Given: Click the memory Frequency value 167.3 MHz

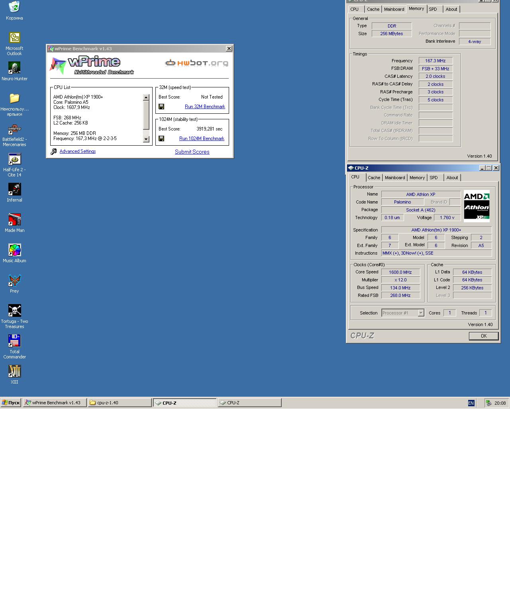Looking at the screenshot, I should pyautogui.click(x=435, y=61).
